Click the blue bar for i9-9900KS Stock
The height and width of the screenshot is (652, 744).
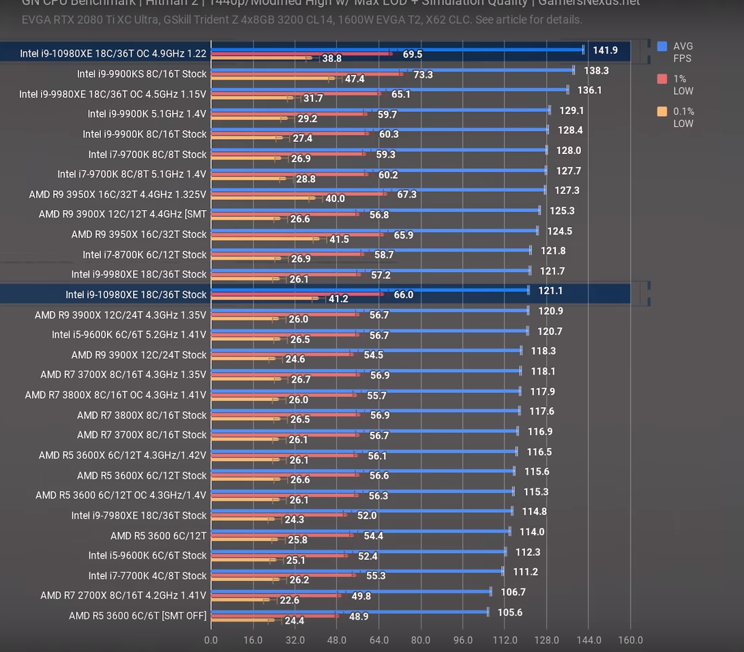[392, 70]
